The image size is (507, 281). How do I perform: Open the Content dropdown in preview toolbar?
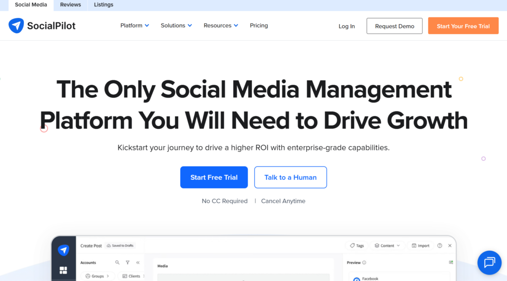tap(387, 246)
